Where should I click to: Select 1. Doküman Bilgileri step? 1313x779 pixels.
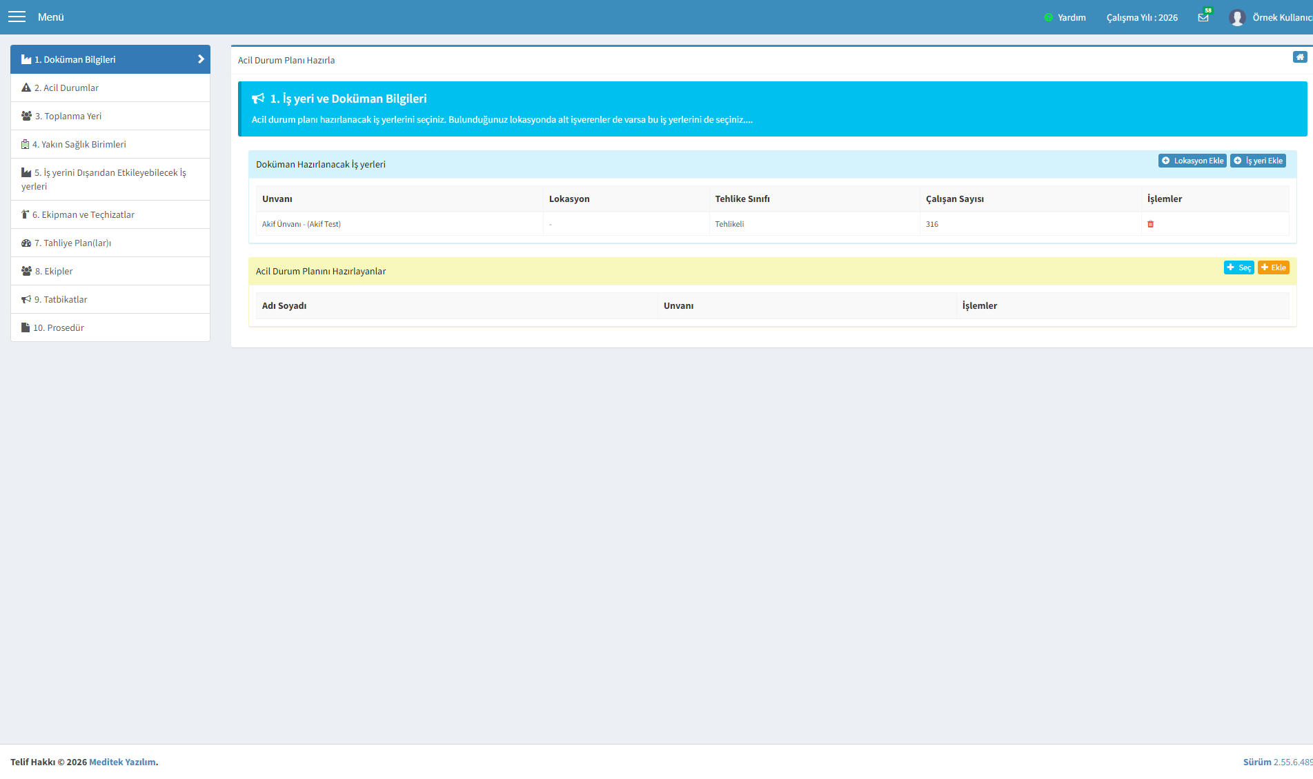point(110,59)
